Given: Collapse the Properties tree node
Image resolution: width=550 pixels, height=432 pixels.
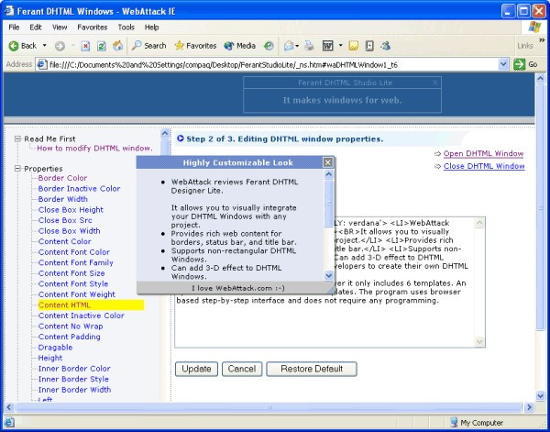Looking at the screenshot, I should tap(17, 169).
